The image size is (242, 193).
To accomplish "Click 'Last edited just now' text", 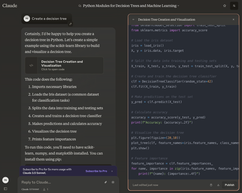I will point(145,185).
